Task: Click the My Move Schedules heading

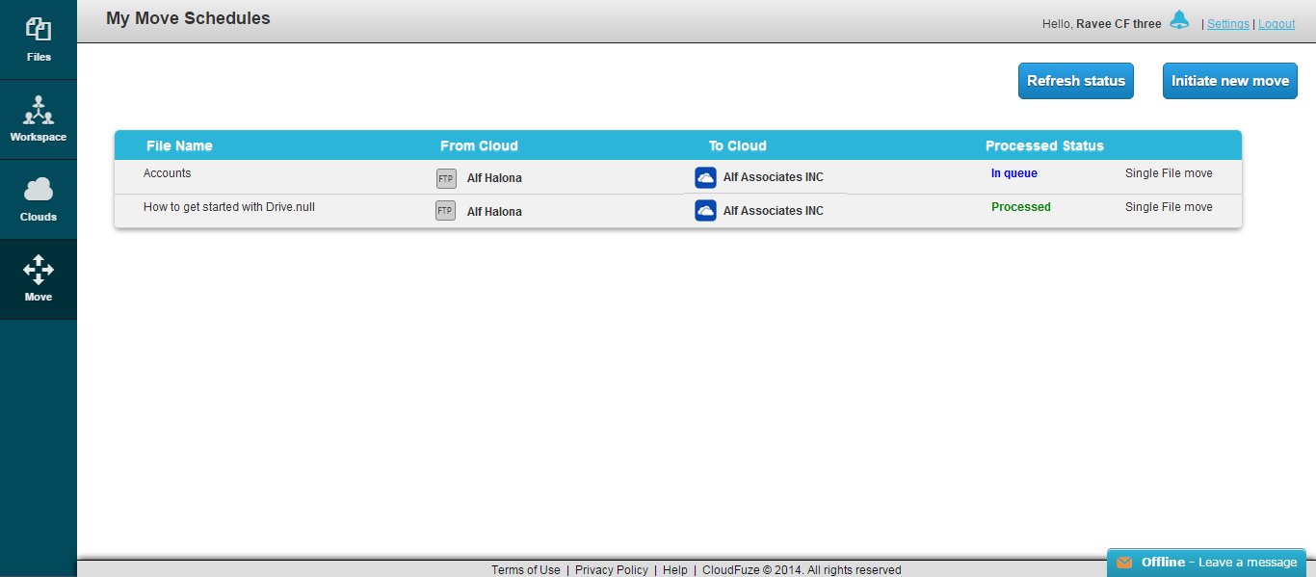Action: (x=188, y=18)
